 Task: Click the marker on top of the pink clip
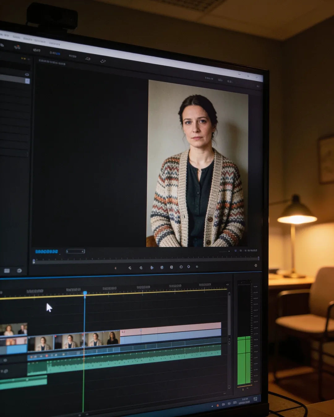coord(141,331)
